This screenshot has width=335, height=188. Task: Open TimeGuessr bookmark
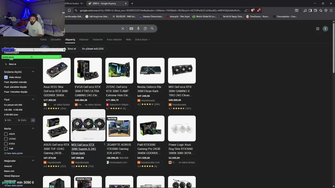coord(258,16)
